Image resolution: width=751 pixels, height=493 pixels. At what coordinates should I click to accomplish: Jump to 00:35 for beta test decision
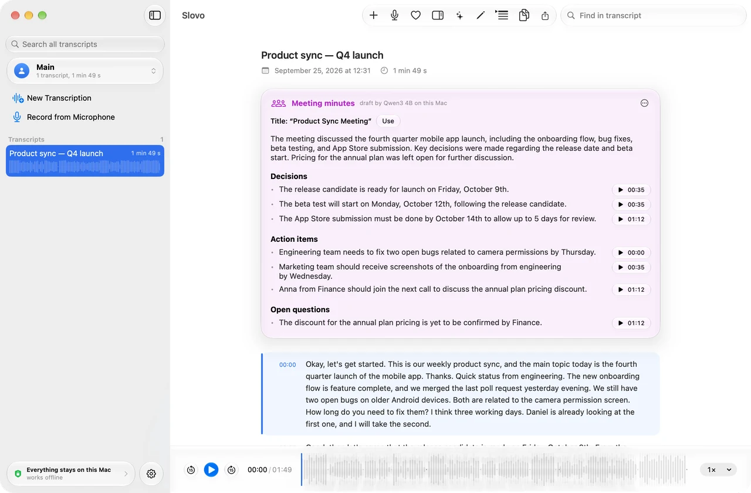pos(631,205)
